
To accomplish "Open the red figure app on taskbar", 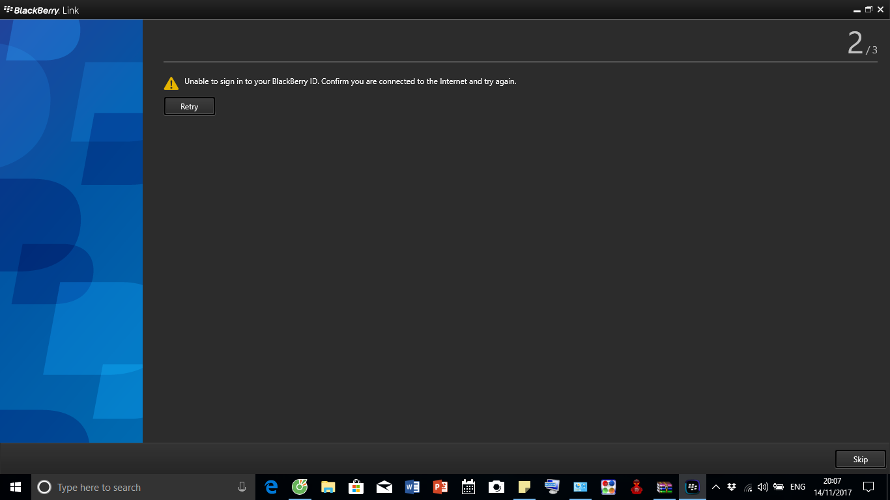I will [x=637, y=487].
